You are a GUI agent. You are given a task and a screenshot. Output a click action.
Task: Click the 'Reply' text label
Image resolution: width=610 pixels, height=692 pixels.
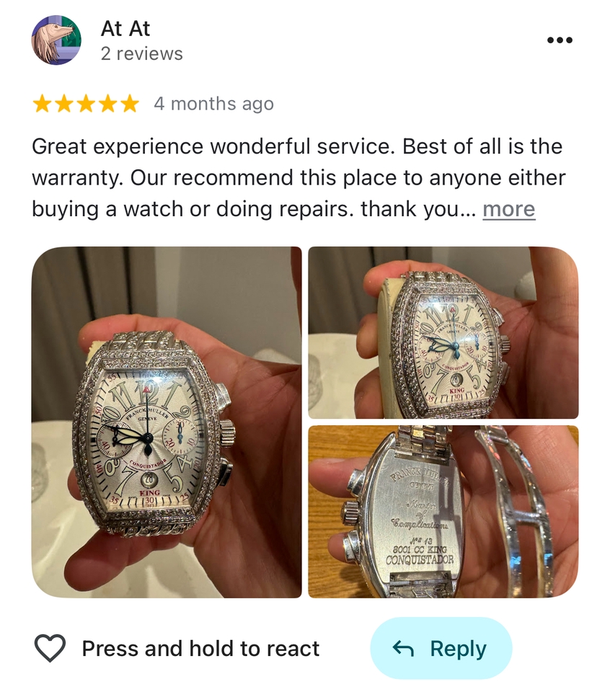[x=458, y=649]
